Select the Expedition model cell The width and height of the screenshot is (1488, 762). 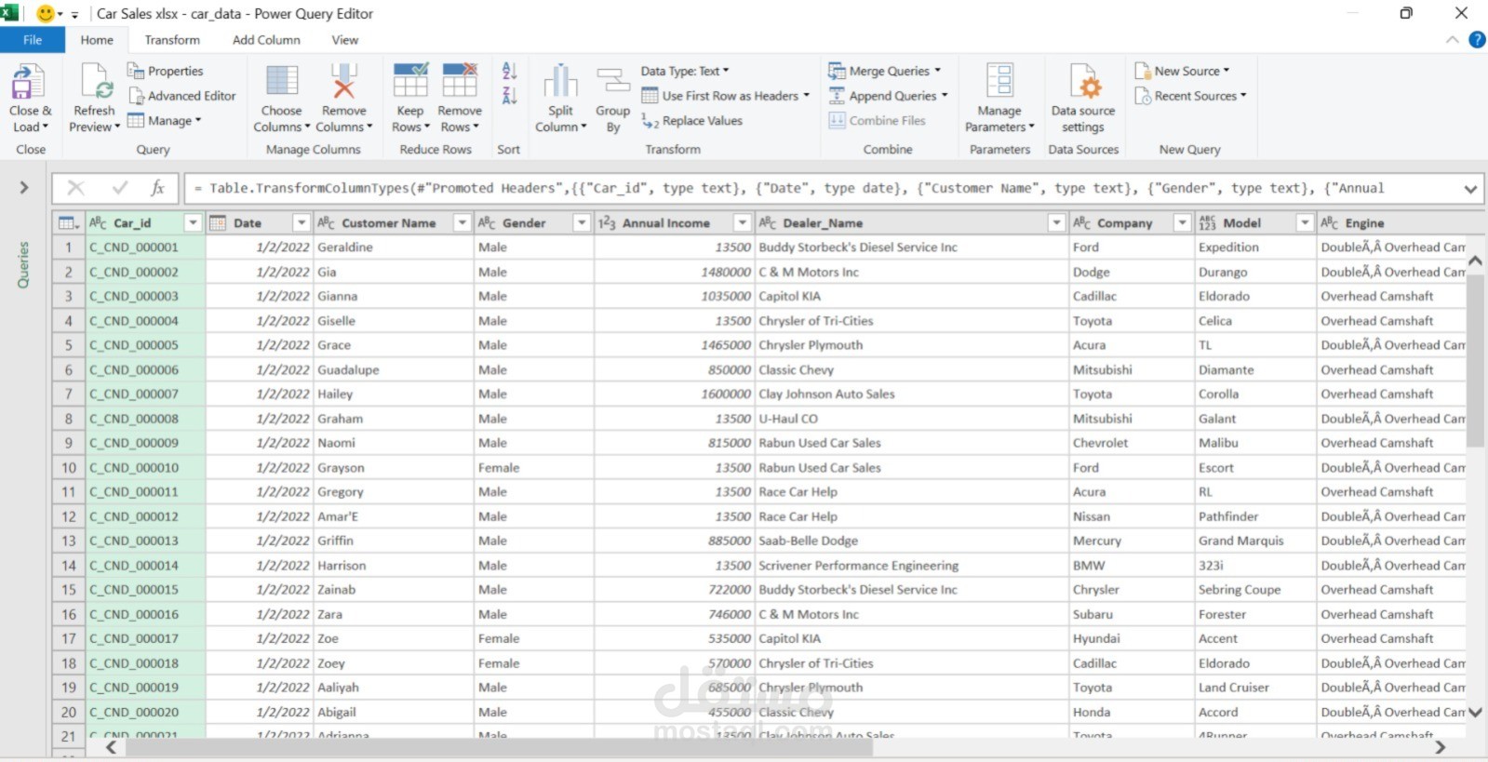[x=1255, y=247]
